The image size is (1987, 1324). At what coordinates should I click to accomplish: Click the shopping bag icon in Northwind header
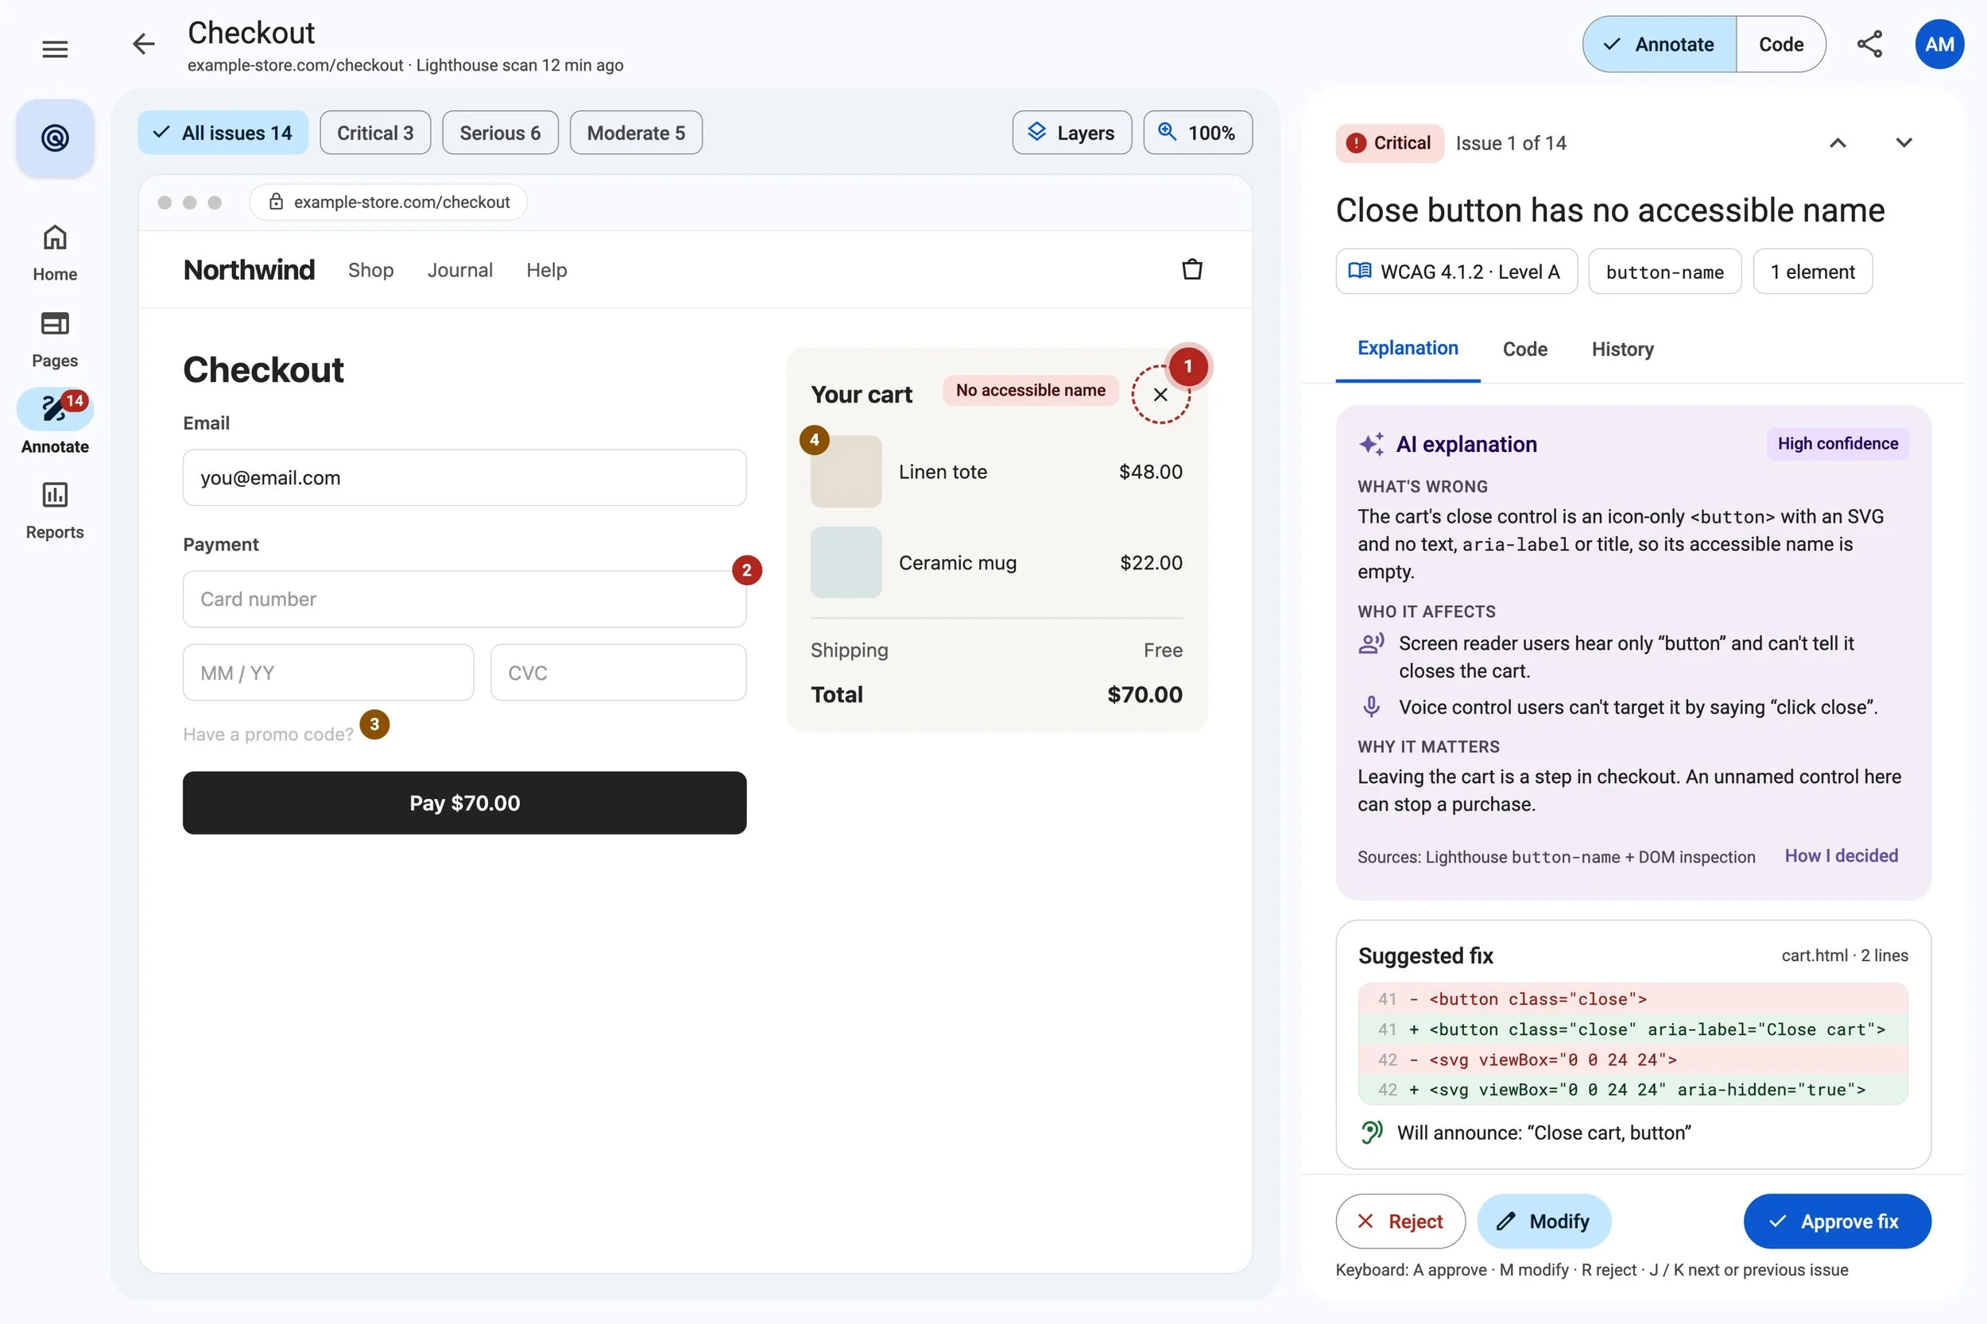(1191, 269)
